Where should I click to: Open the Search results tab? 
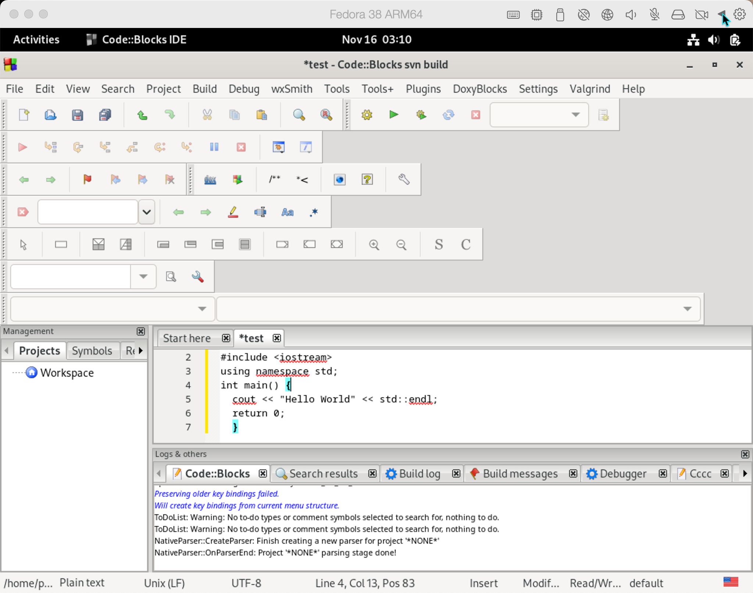[x=323, y=474]
